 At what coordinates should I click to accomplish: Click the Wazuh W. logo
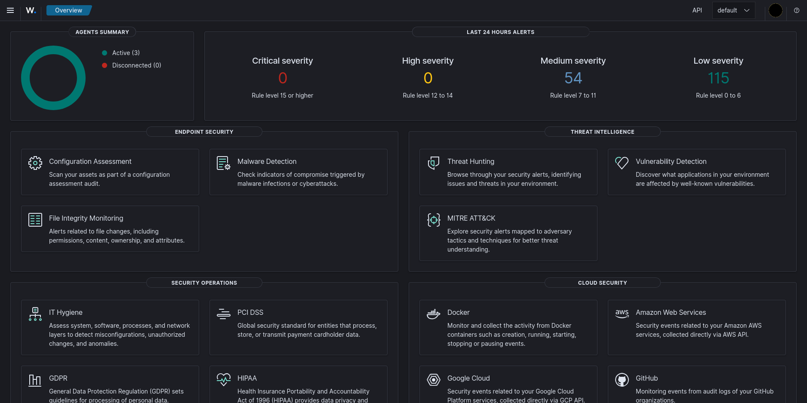(x=31, y=10)
